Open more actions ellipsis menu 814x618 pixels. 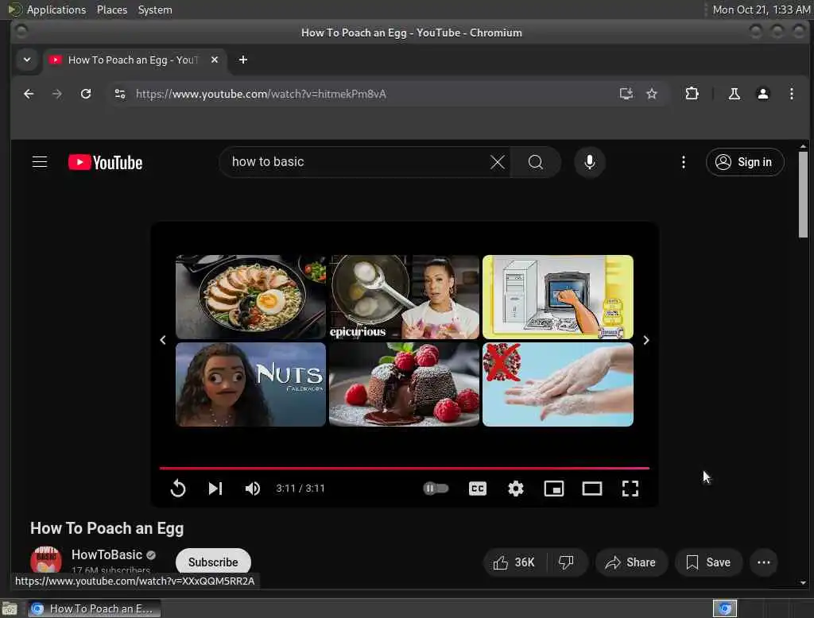click(x=764, y=562)
